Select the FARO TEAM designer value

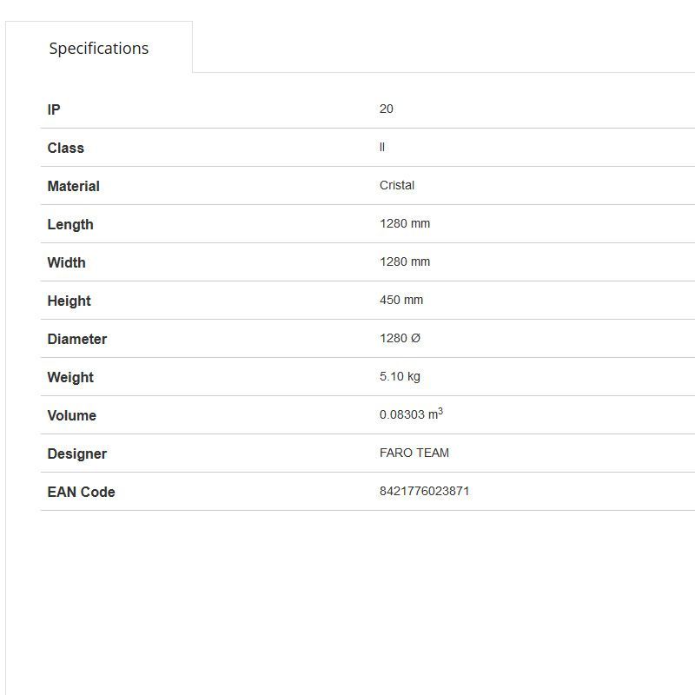(x=414, y=453)
